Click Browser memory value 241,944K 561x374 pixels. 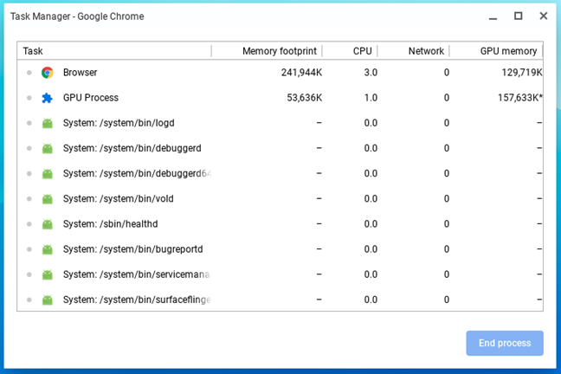point(301,73)
